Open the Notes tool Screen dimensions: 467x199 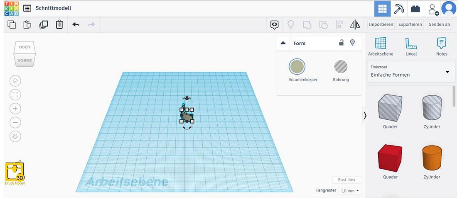pos(441,46)
